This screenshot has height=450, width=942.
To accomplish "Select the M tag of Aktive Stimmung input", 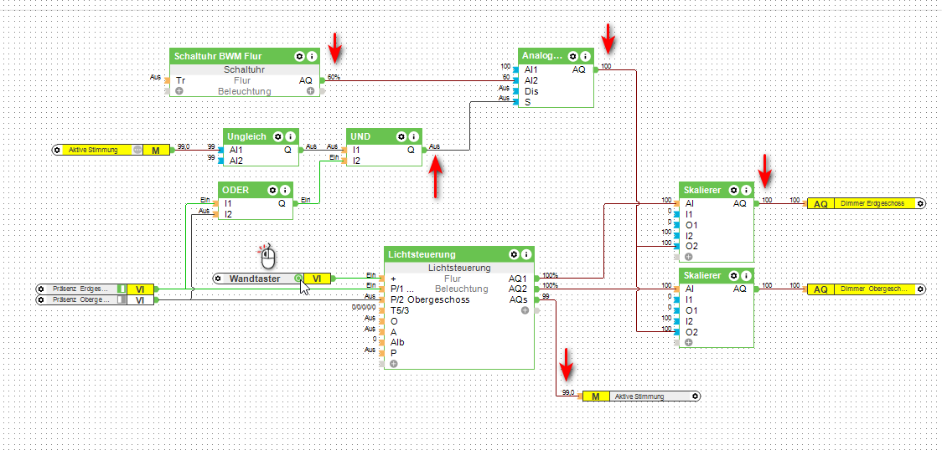I will [x=156, y=151].
